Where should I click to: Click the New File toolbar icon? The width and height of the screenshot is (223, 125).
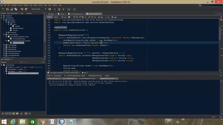coord(3,9)
